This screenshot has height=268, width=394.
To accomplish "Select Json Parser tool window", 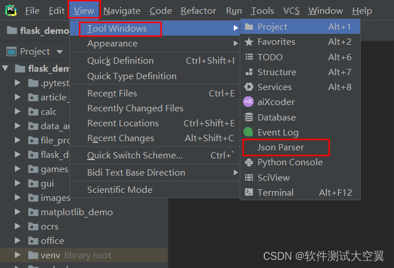I will tap(281, 147).
